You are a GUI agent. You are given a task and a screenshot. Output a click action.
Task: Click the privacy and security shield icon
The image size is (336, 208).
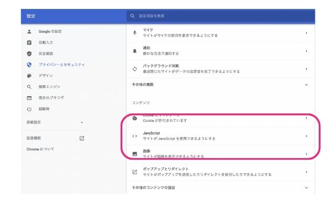tap(29, 65)
